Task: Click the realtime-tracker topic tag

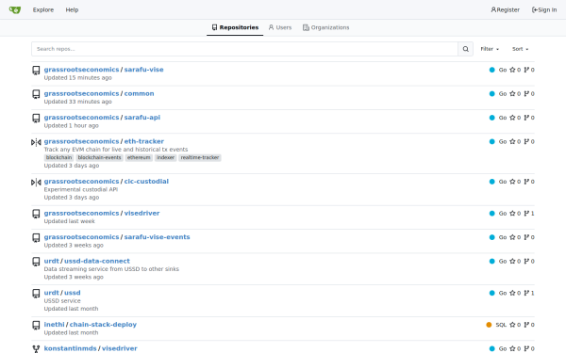Action: pyautogui.click(x=200, y=158)
